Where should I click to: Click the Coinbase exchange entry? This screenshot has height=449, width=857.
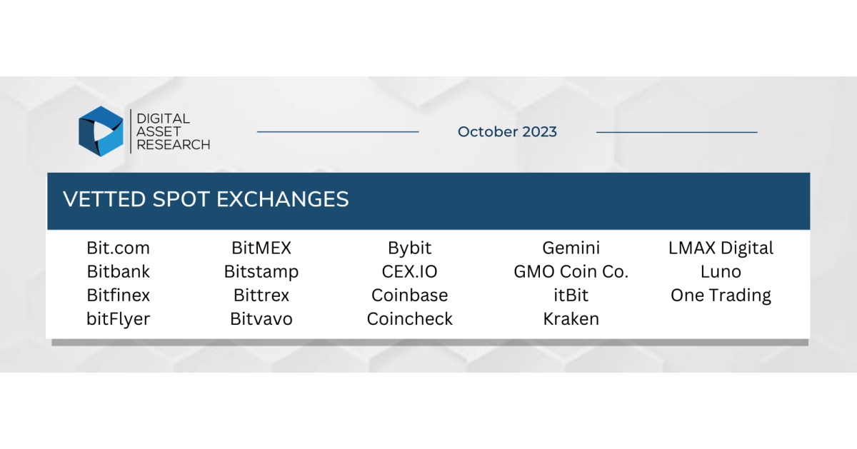tap(410, 296)
